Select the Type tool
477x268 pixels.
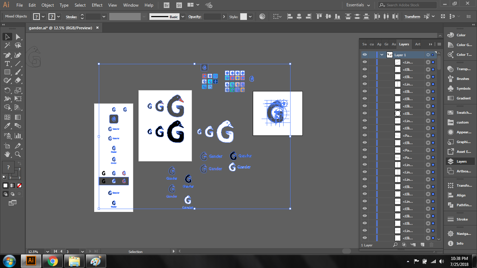[x=7, y=64]
